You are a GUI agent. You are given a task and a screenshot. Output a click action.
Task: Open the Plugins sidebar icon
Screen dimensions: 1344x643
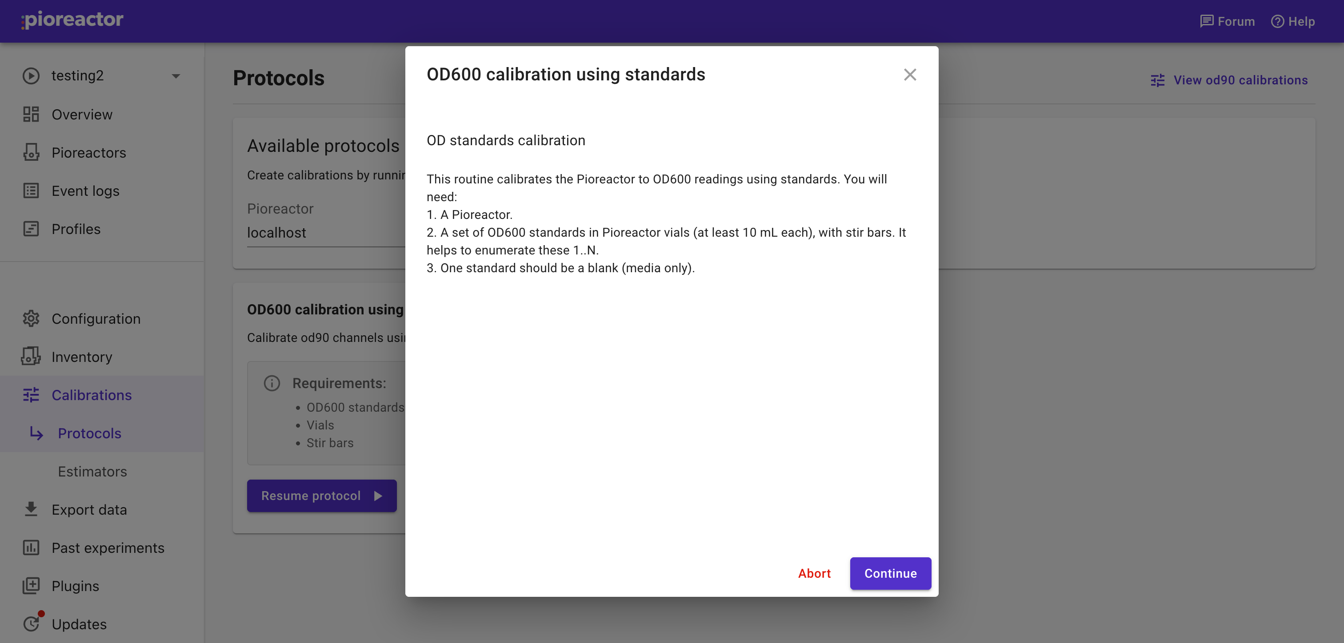pyautogui.click(x=31, y=586)
